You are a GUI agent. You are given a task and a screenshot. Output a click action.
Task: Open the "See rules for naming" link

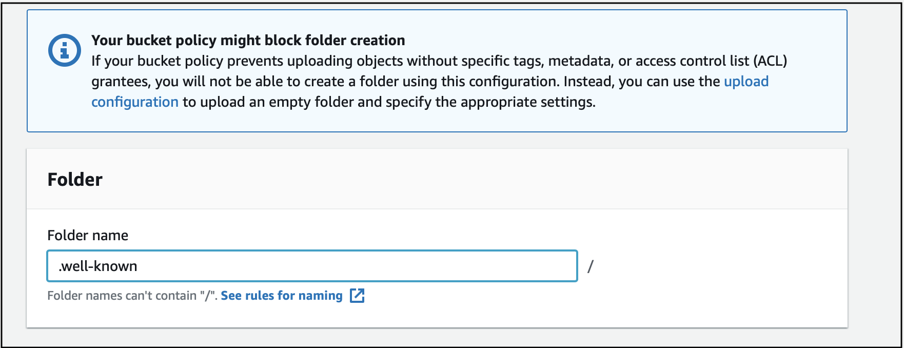pyautogui.click(x=282, y=296)
